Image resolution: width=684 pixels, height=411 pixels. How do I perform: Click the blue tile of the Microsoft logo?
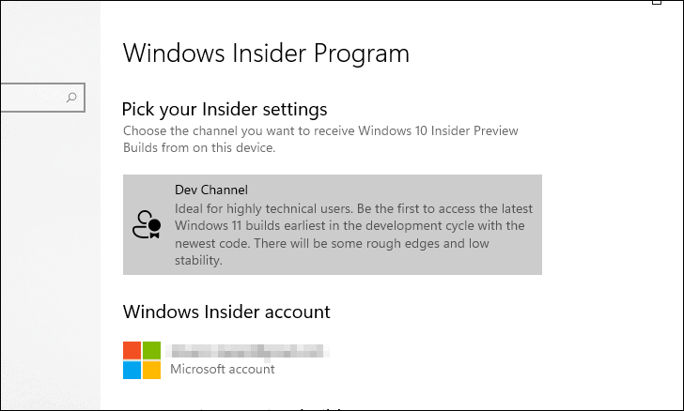pyautogui.click(x=132, y=370)
